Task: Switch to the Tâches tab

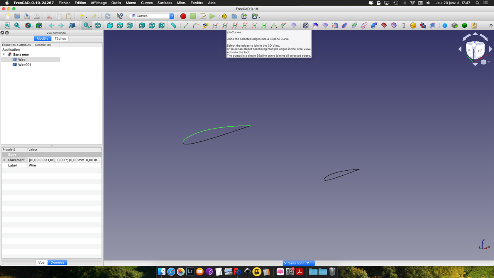Action: click(x=60, y=39)
